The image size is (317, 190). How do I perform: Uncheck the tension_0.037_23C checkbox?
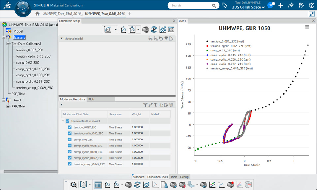pyautogui.click(x=70, y=127)
